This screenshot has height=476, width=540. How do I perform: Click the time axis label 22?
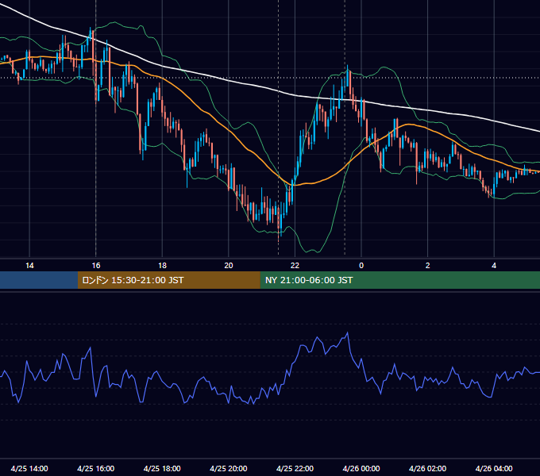click(x=295, y=266)
